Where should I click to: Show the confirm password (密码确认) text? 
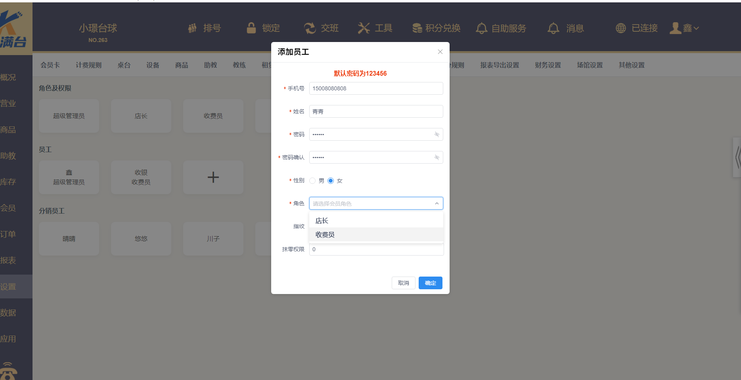(437, 157)
